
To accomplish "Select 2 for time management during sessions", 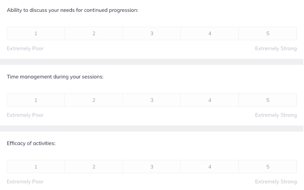I will [94, 100].
